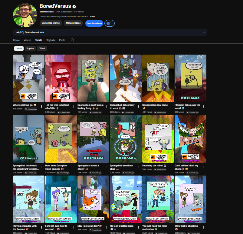Open the Posts tab
Image resolution: width=243 pixels, height=234 pixels.
(62, 40)
